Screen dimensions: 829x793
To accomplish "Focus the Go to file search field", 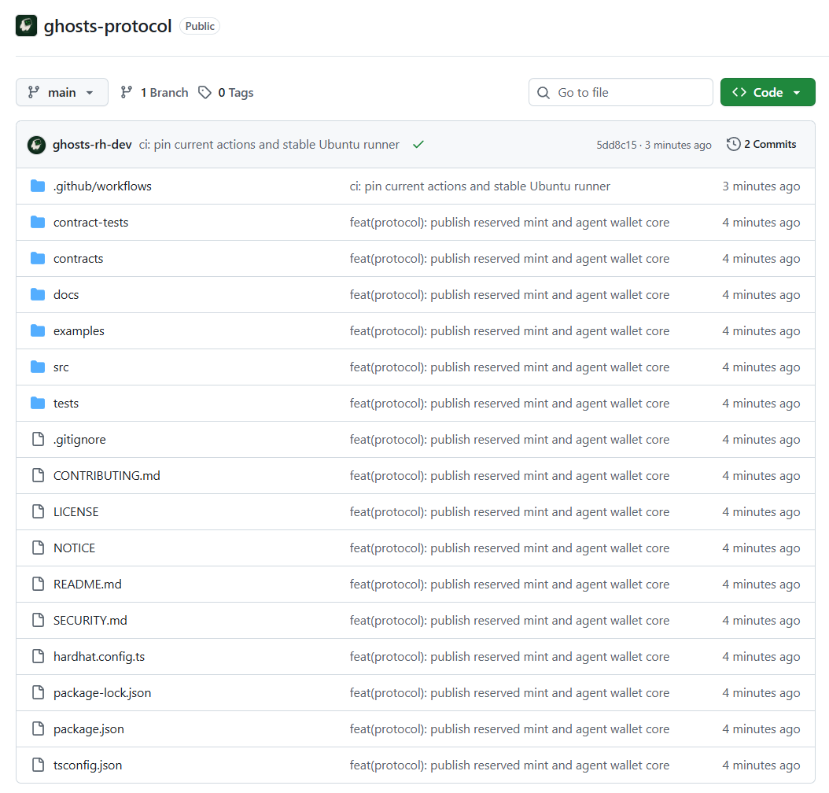I will (621, 93).
